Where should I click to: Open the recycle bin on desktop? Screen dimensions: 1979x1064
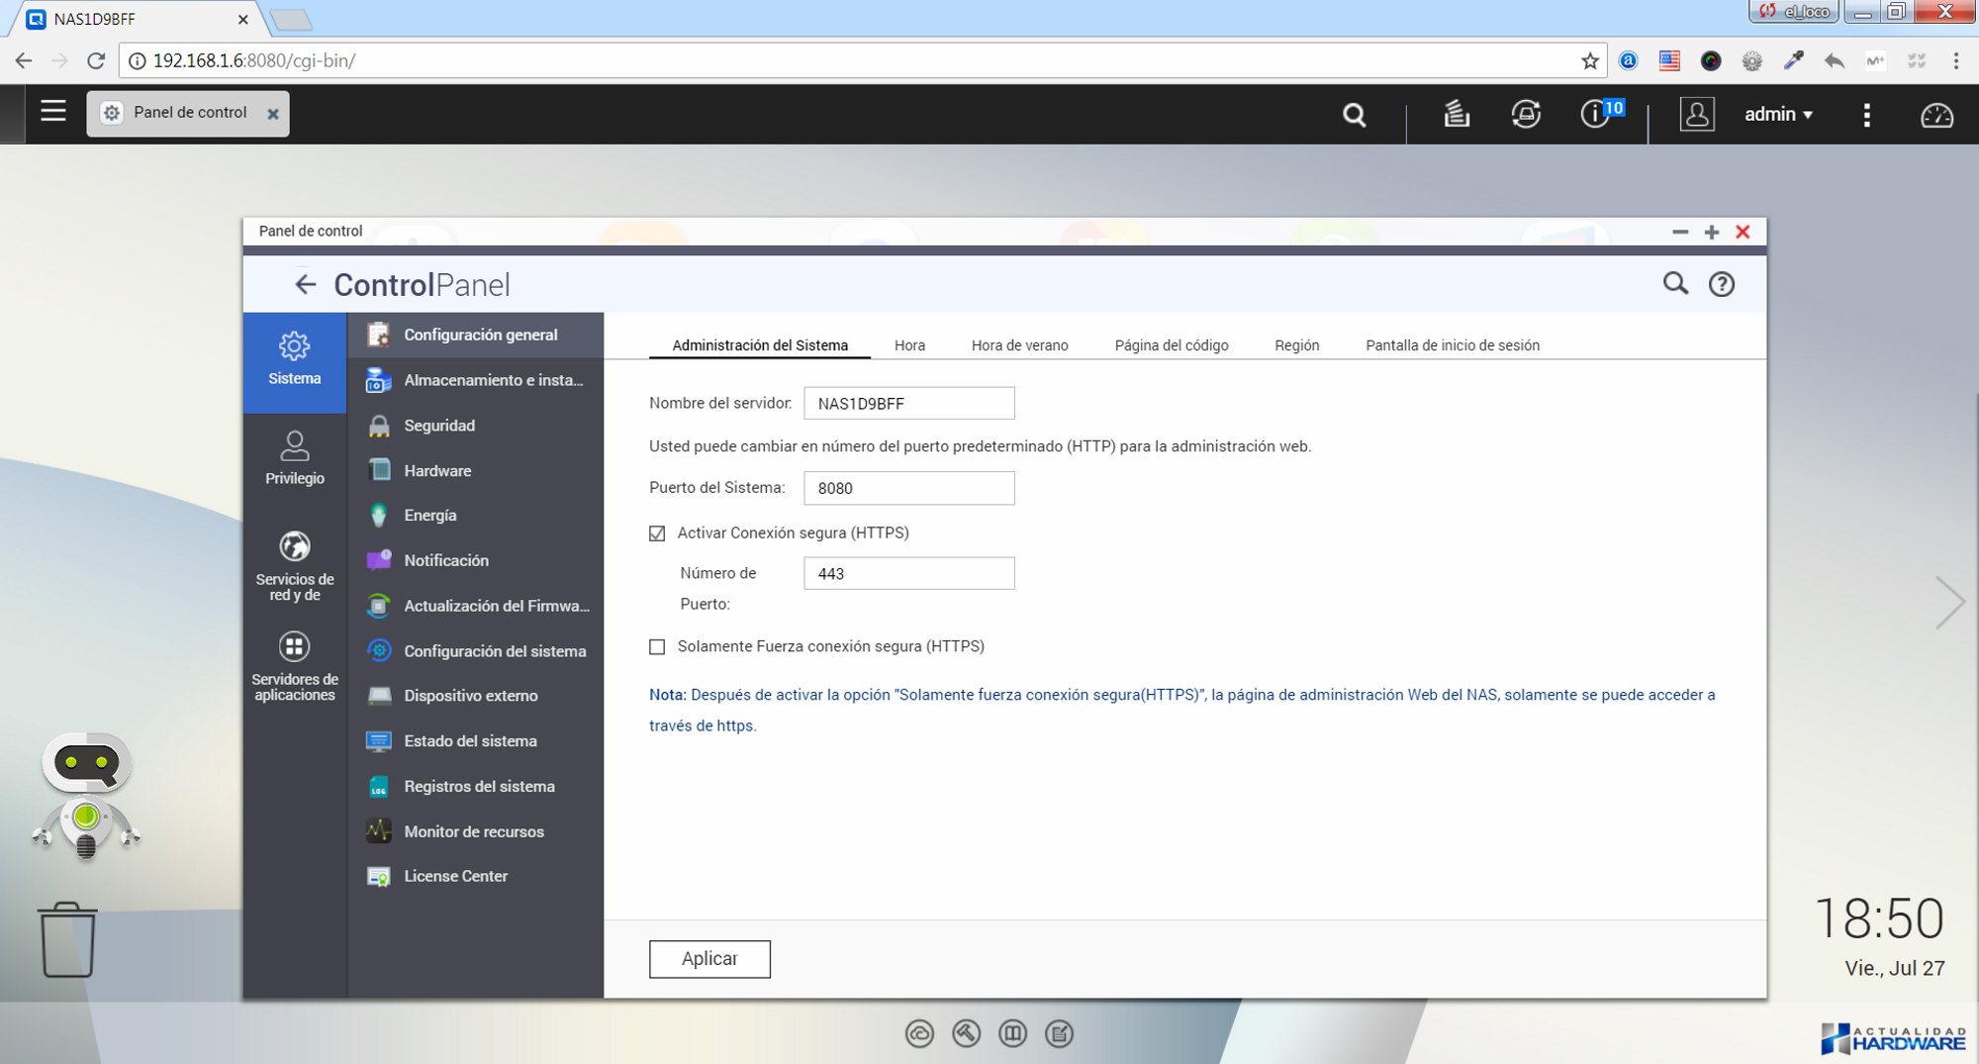pyautogui.click(x=67, y=939)
